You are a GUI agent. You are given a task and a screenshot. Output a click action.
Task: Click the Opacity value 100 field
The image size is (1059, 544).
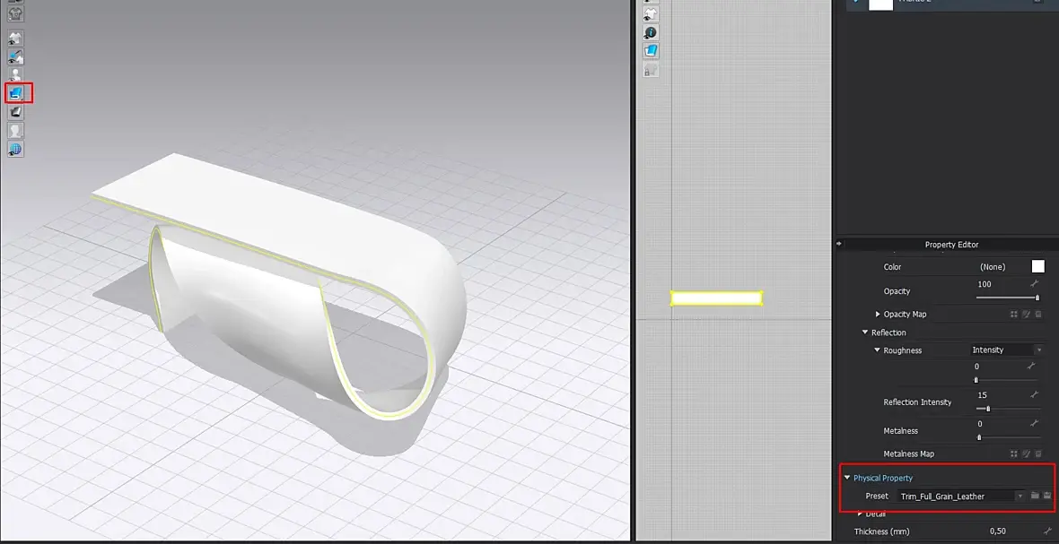pyautogui.click(x=984, y=284)
